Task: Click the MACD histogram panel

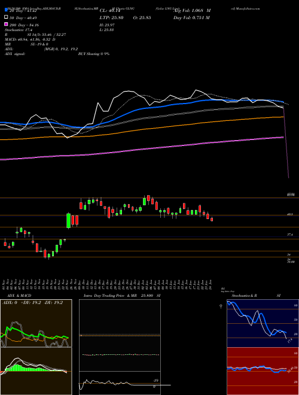Action: 36,371
